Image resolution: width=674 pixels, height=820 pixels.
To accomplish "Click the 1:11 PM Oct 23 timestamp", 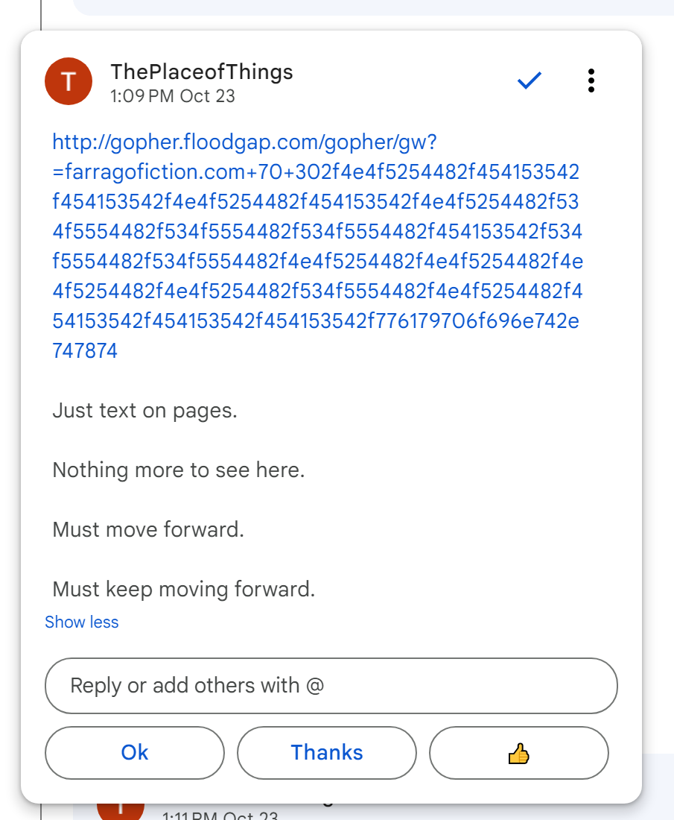I will pos(220,815).
